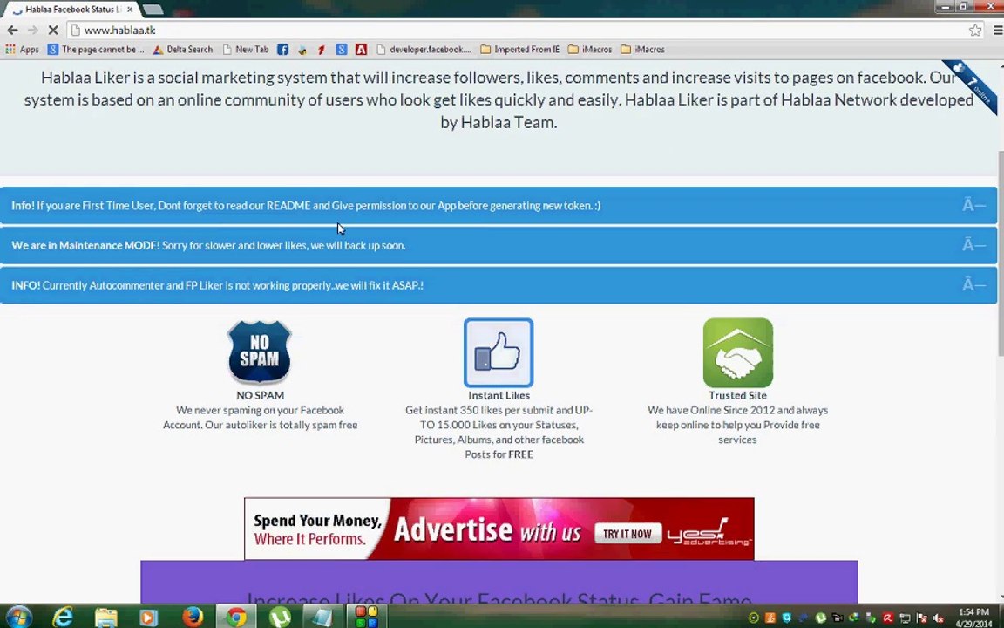1004x628 pixels.
Task: Open a new browser tab
Action: (153, 10)
